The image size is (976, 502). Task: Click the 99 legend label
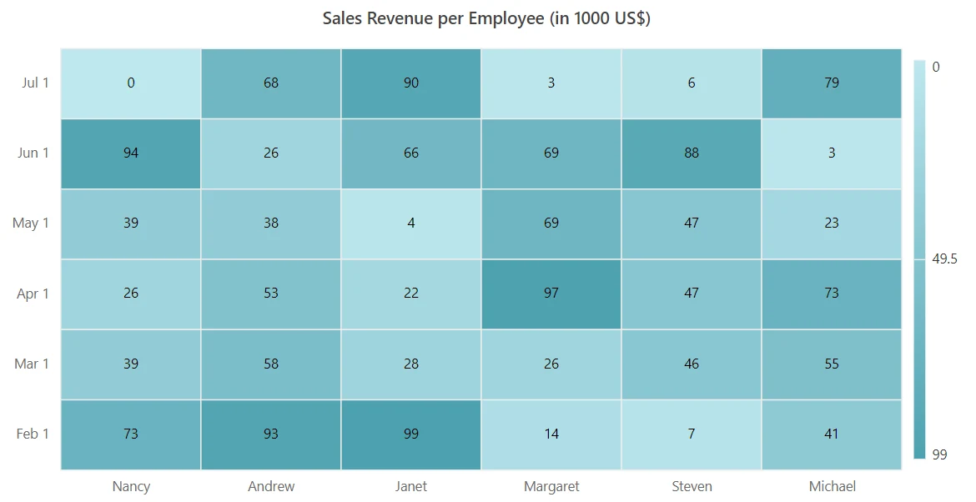coord(939,454)
